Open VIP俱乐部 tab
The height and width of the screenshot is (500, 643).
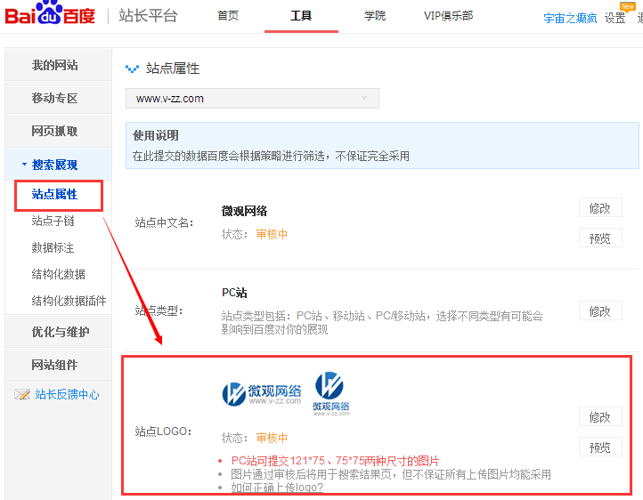448,16
